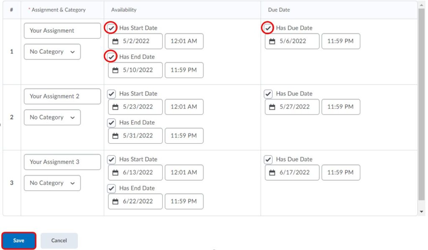Open calendar picker for 5/23/2022 start date
This screenshot has height=250, width=428.
click(116, 107)
